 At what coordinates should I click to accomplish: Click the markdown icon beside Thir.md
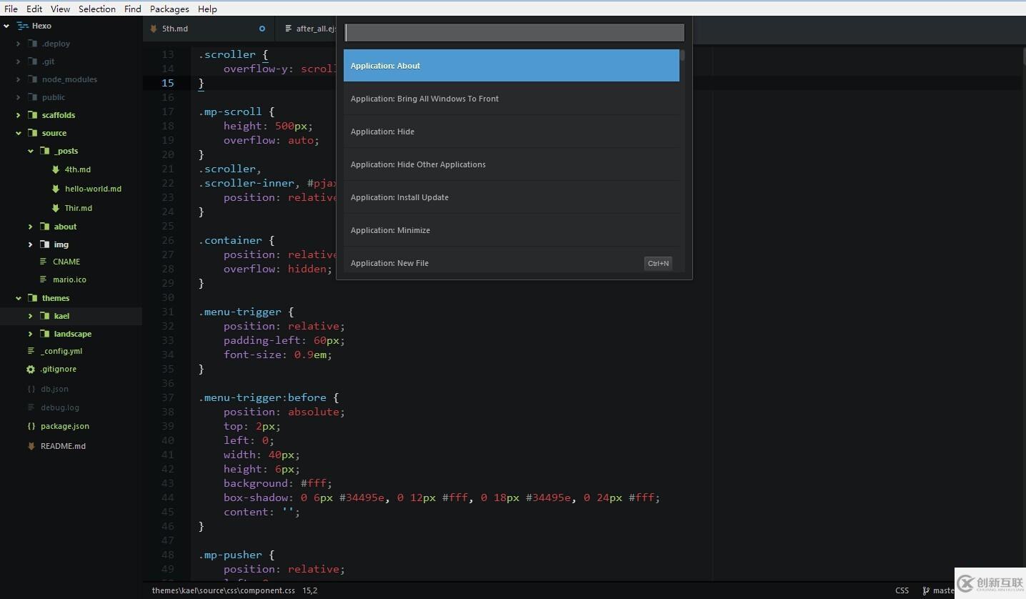tap(56, 208)
